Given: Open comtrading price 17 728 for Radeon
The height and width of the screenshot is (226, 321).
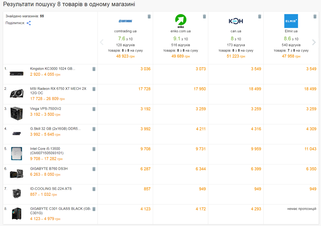Looking at the screenshot, I should tap(144, 89).
